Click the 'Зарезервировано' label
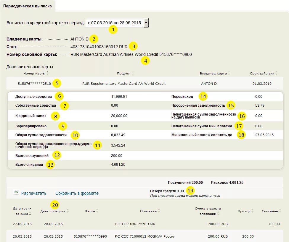This screenshot has width=289, height=242. click(31, 126)
